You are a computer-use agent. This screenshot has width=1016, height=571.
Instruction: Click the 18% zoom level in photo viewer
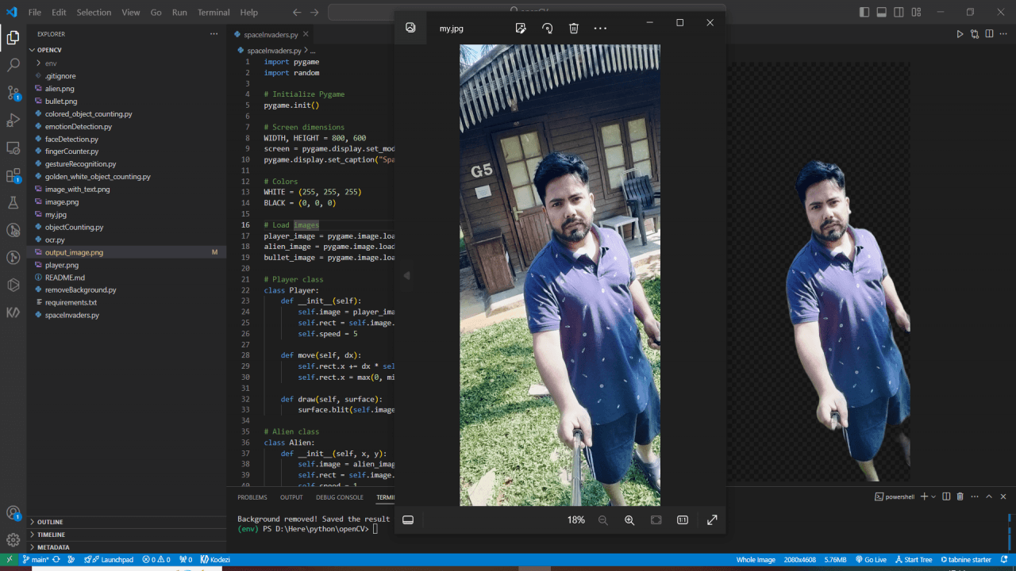click(575, 520)
